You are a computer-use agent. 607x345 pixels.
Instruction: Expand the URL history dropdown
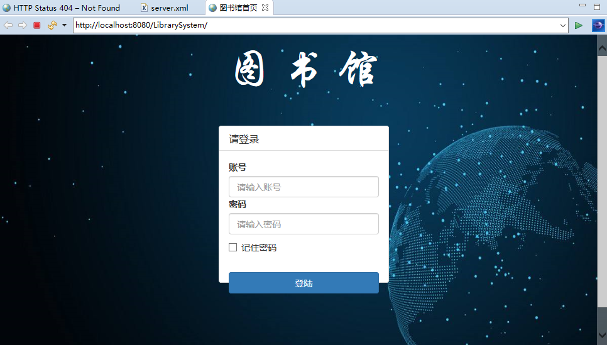[x=562, y=26]
